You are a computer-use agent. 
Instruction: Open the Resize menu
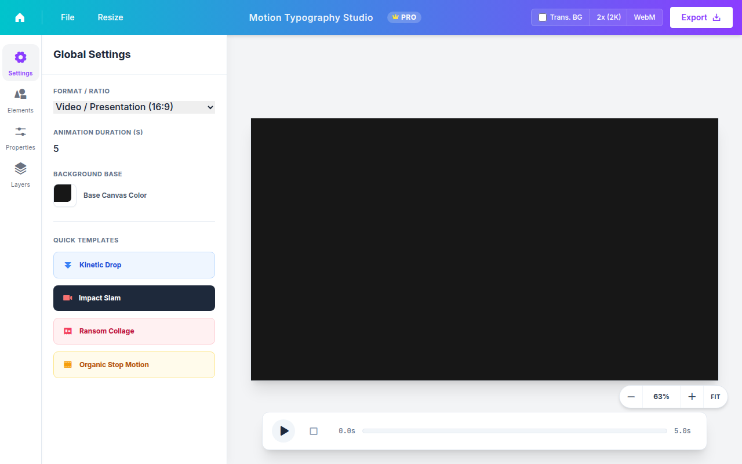(110, 17)
